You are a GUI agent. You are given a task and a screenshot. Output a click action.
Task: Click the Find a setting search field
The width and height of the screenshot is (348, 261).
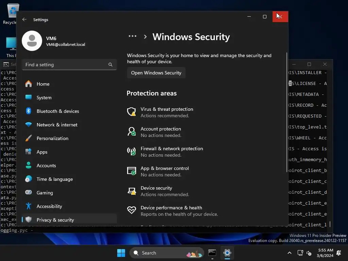click(69, 65)
